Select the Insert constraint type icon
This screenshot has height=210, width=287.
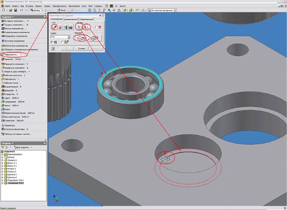(70, 27)
